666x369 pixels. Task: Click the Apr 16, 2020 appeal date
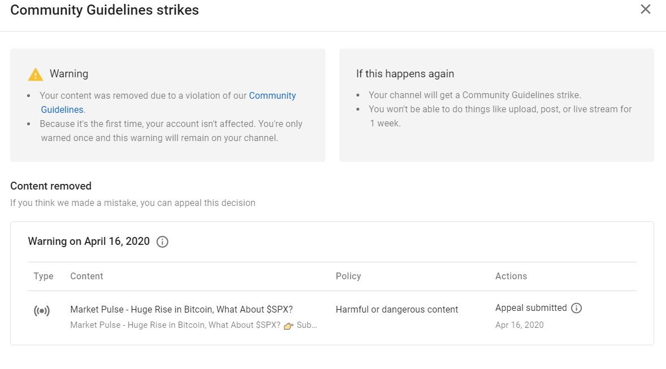(x=519, y=325)
